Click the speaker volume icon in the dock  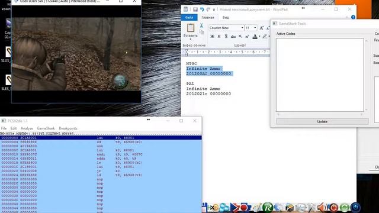tap(322, 208)
